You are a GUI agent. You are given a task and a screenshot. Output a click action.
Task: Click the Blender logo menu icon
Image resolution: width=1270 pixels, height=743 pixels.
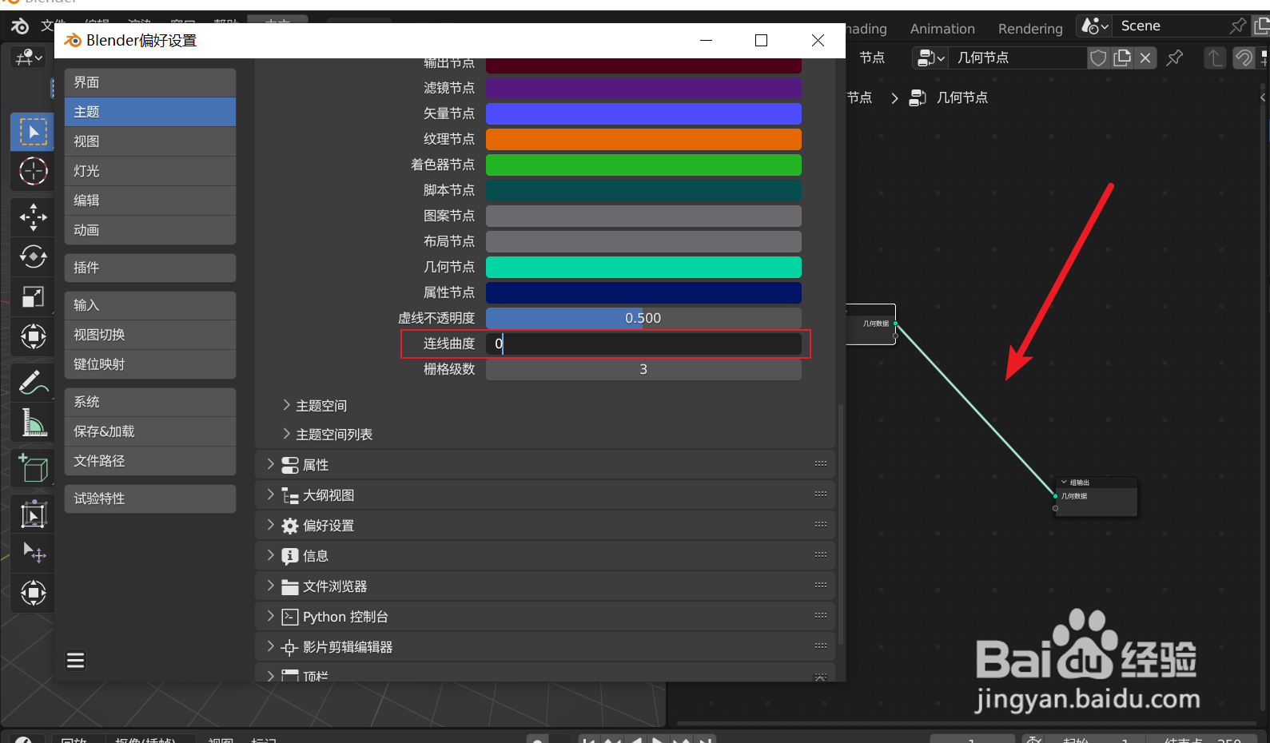(20, 26)
